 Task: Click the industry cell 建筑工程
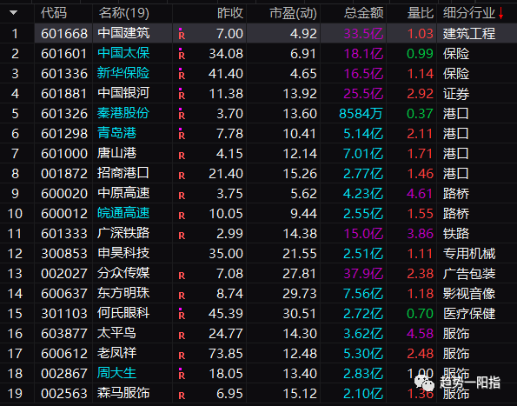pos(469,34)
